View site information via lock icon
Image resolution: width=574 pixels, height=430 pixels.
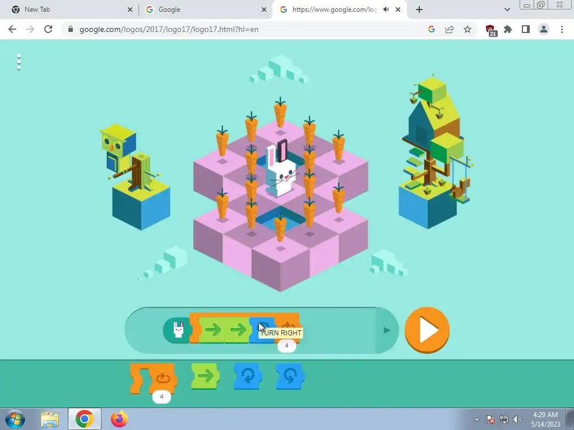(x=71, y=29)
